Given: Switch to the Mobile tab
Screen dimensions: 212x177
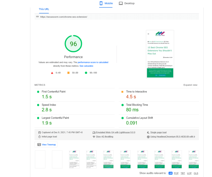Looking at the screenshot, I should pos(106,3).
